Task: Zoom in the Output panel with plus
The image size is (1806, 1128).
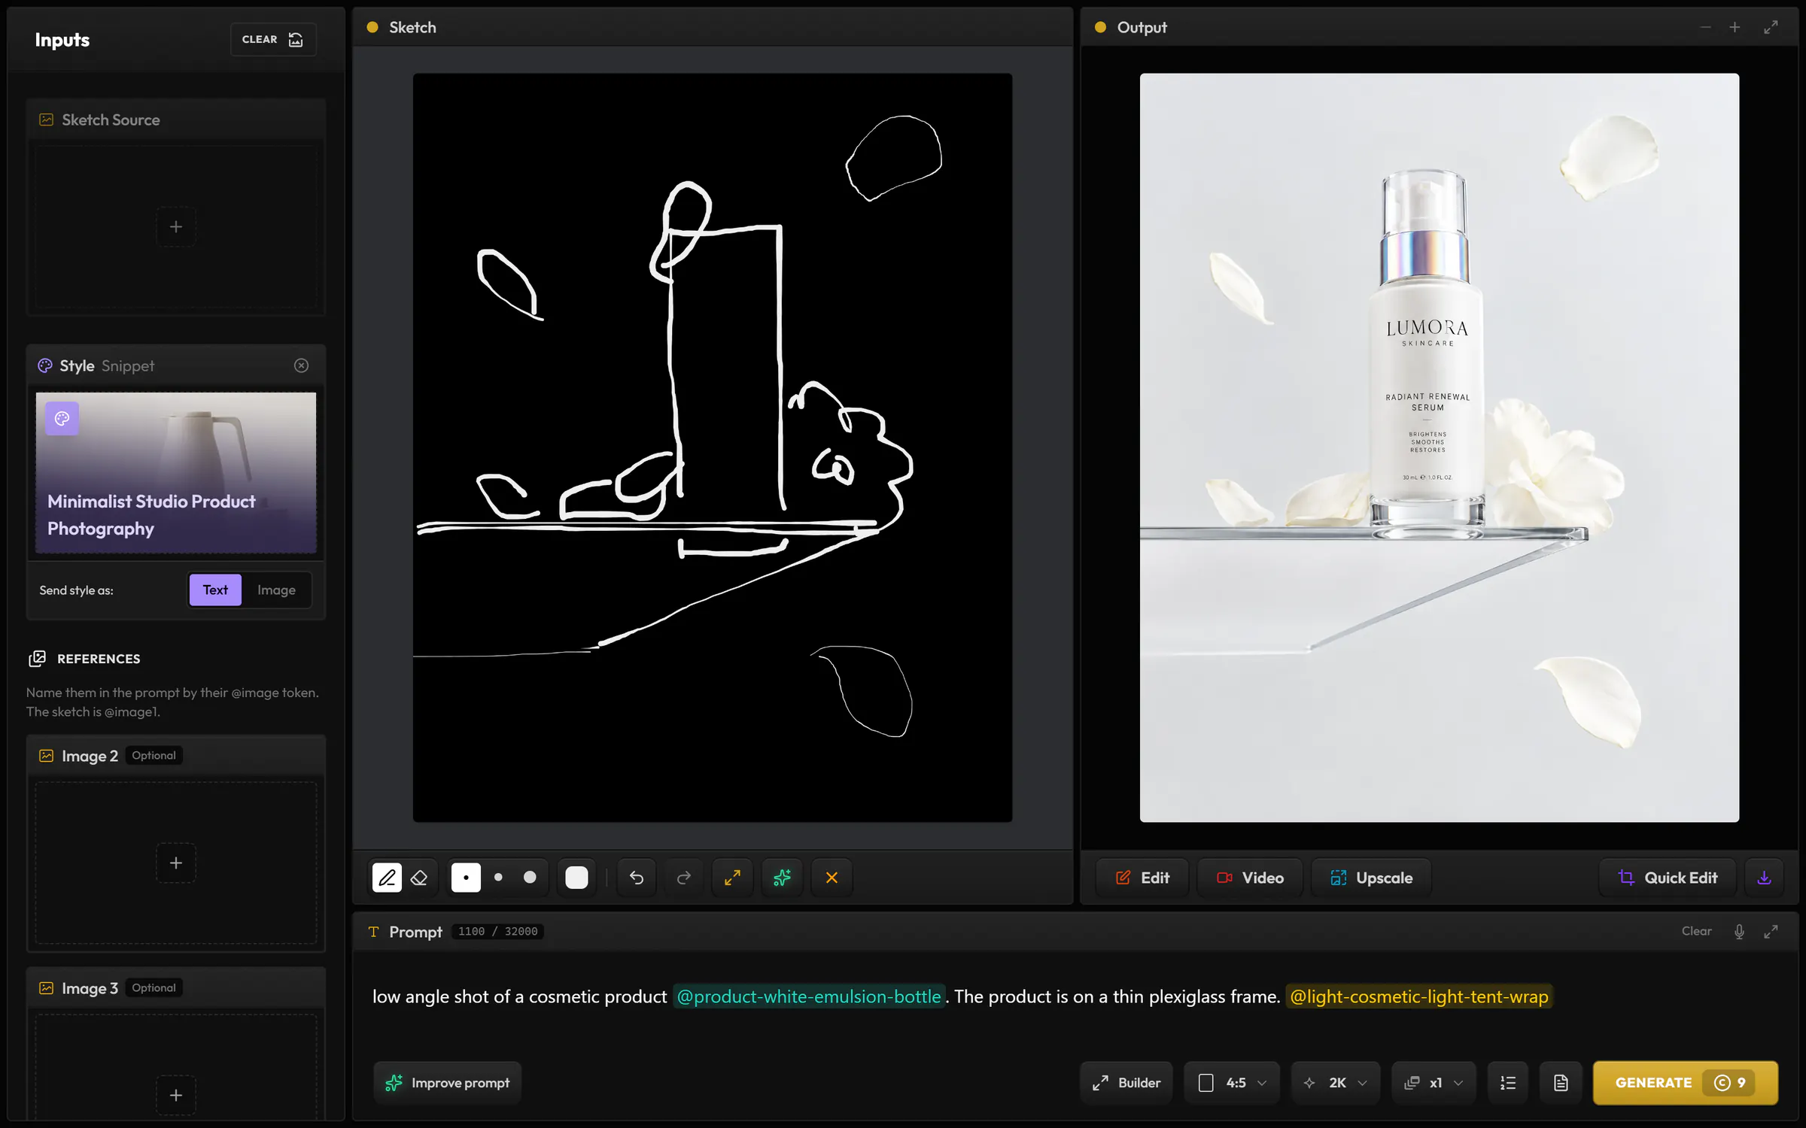Action: [x=1735, y=27]
